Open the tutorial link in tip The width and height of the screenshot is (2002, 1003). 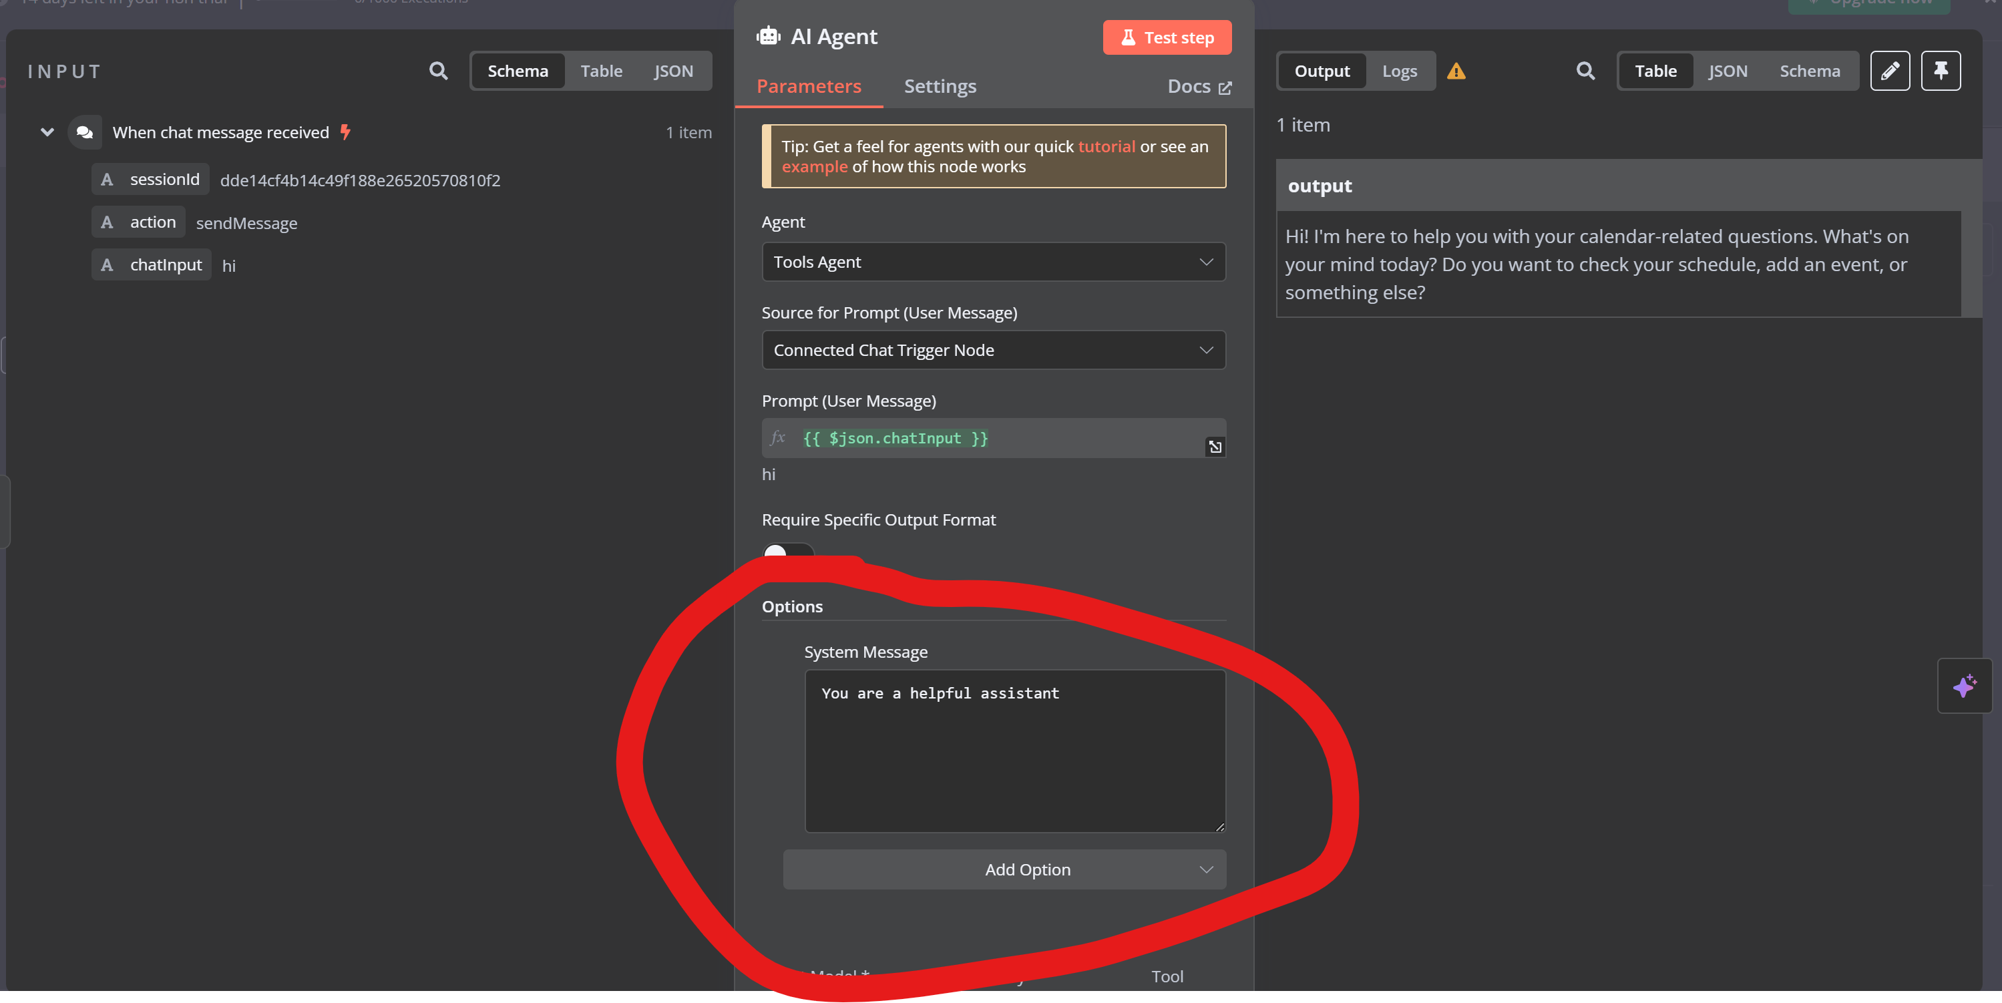(1106, 146)
